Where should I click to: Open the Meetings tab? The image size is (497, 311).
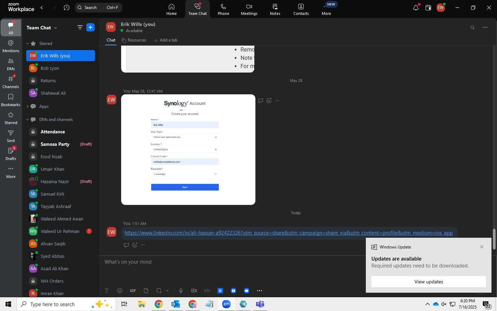249,9
